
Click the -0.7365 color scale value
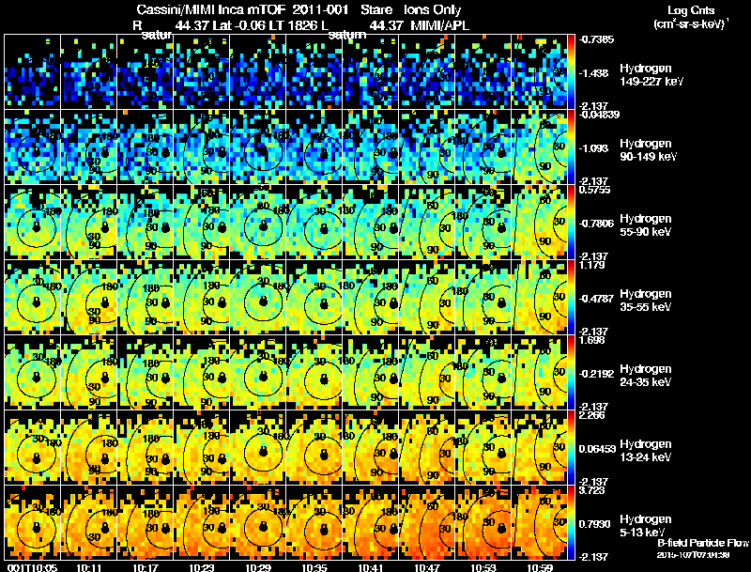[x=596, y=39]
